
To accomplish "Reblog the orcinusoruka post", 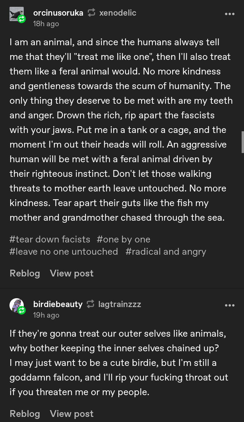I will 25,273.
